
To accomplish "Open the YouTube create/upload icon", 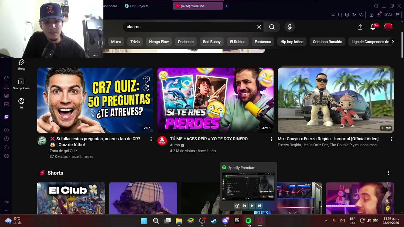I will pyautogui.click(x=360, y=27).
